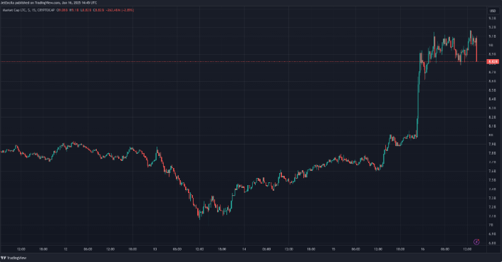Click the 8.7B price axis label

[493, 72]
